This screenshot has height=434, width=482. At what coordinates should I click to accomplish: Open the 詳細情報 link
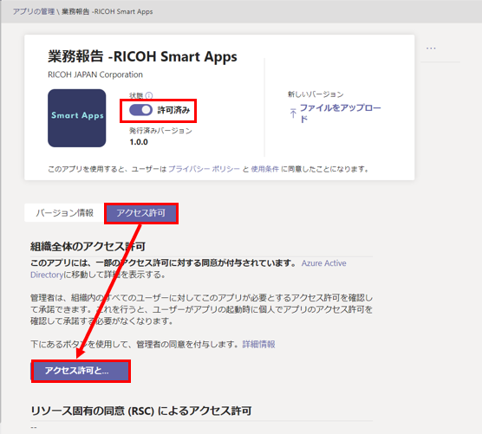pyautogui.click(x=259, y=344)
